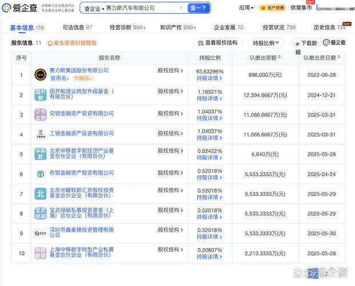Viewport: 355px width, 286px height.
Task: Click the 农银 green circular logo icon
Action: tap(41, 174)
